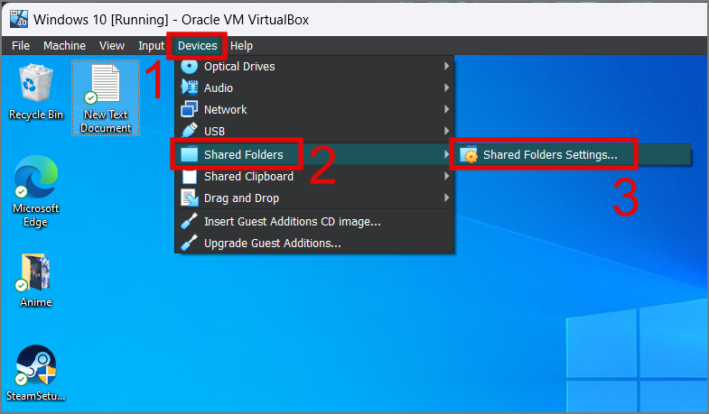
Task: Choose the Audio menu entry
Action: click(314, 87)
